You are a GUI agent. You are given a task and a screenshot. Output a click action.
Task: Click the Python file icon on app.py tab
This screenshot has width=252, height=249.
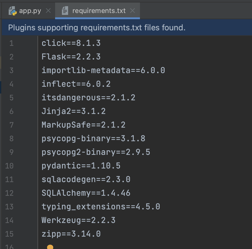pos(12,11)
